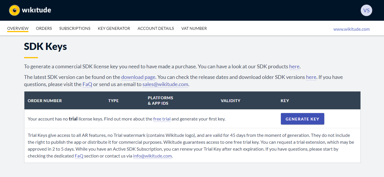Image resolution: width=384 pixels, height=177 pixels.
Task: Open the FaQ link near sales email
Action: coord(87,84)
